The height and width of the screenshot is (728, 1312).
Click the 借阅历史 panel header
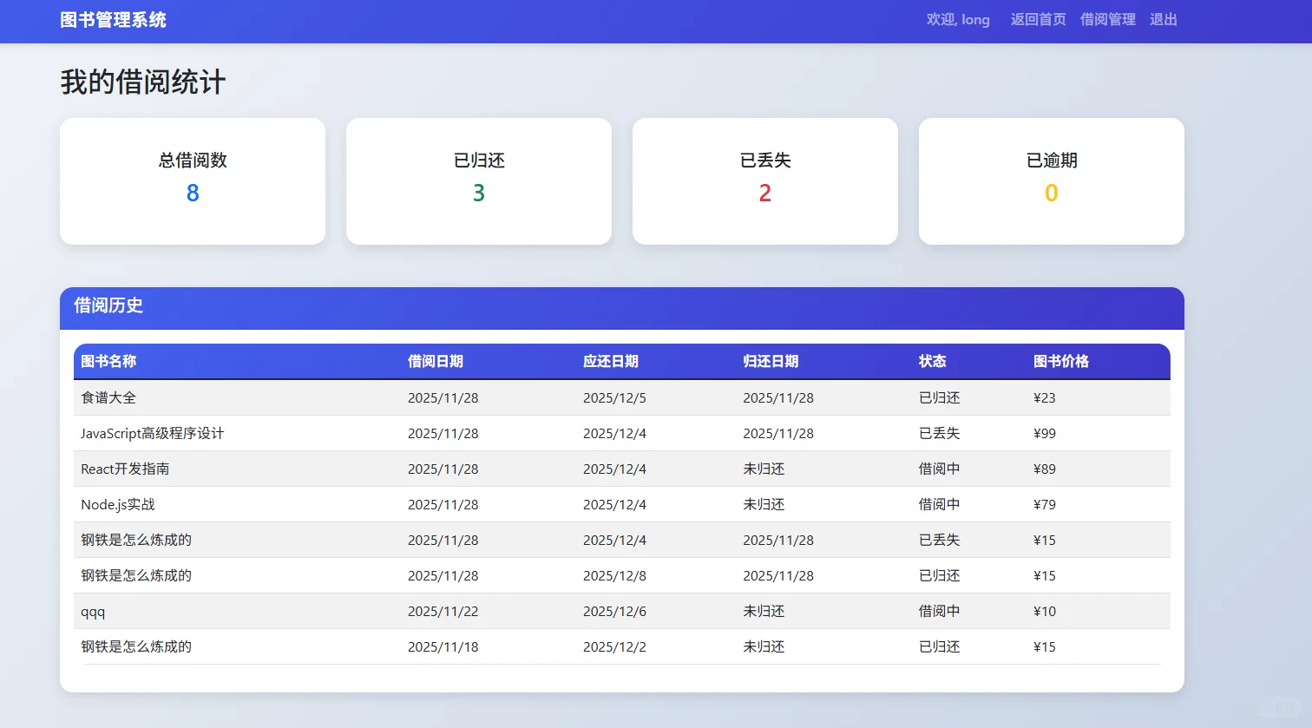(108, 306)
